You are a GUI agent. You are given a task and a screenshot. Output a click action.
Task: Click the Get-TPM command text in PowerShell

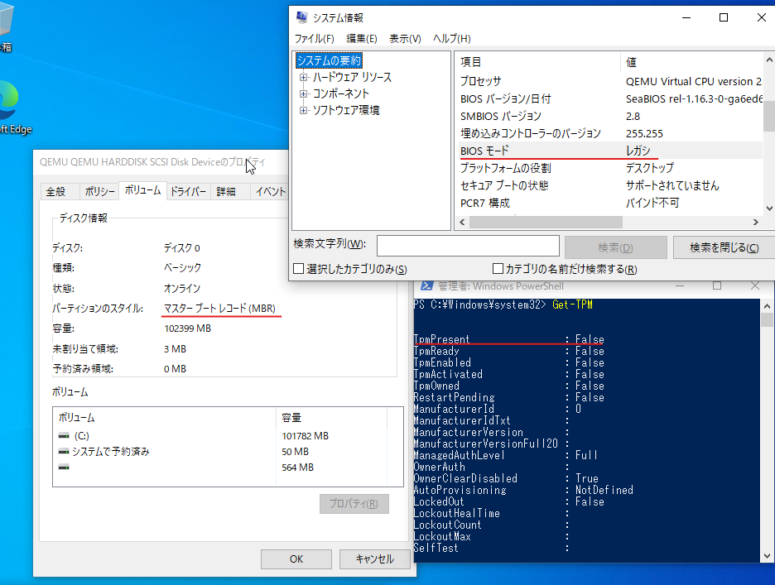click(x=572, y=304)
